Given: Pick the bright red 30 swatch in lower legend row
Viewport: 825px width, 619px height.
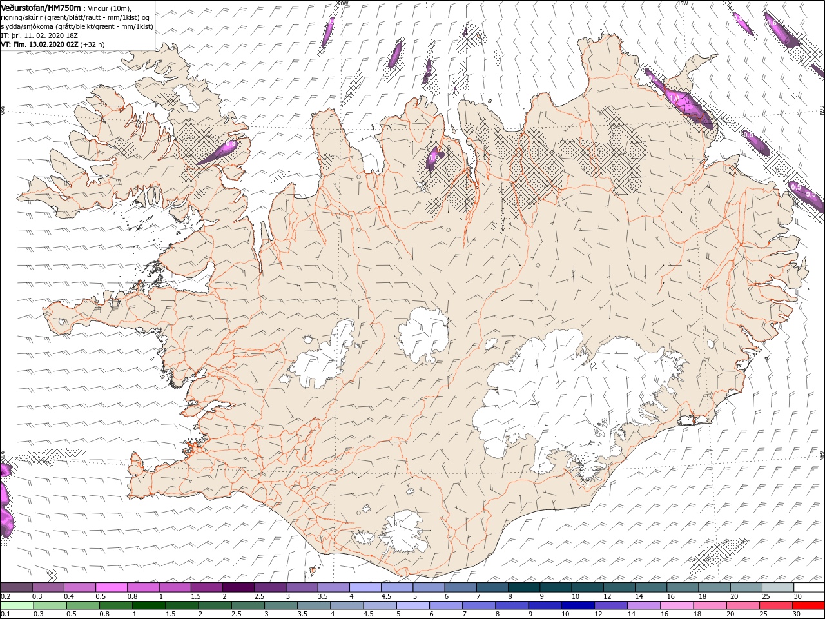Looking at the screenshot, I should tap(809, 605).
